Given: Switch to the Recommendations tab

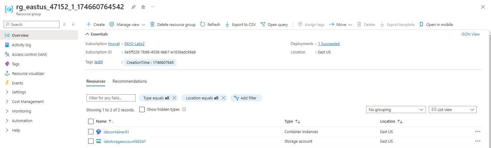Looking at the screenshot, I should pos(130,81).
